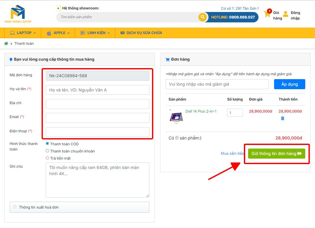The height and width of the screenshot is (228, 315).
Task: Click the Đăng nhập user icon
Action: coord(285,14)
